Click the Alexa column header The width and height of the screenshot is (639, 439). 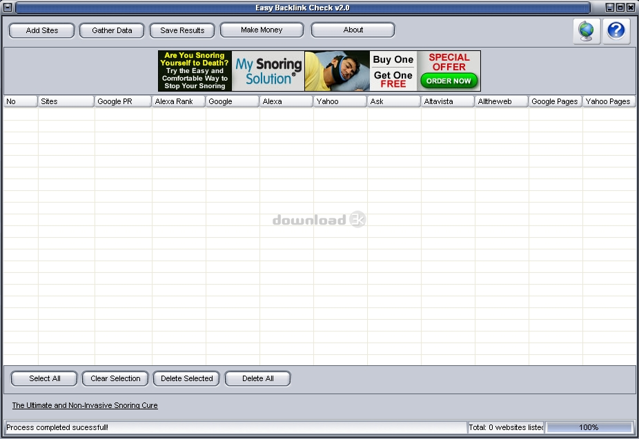(286, 101)
